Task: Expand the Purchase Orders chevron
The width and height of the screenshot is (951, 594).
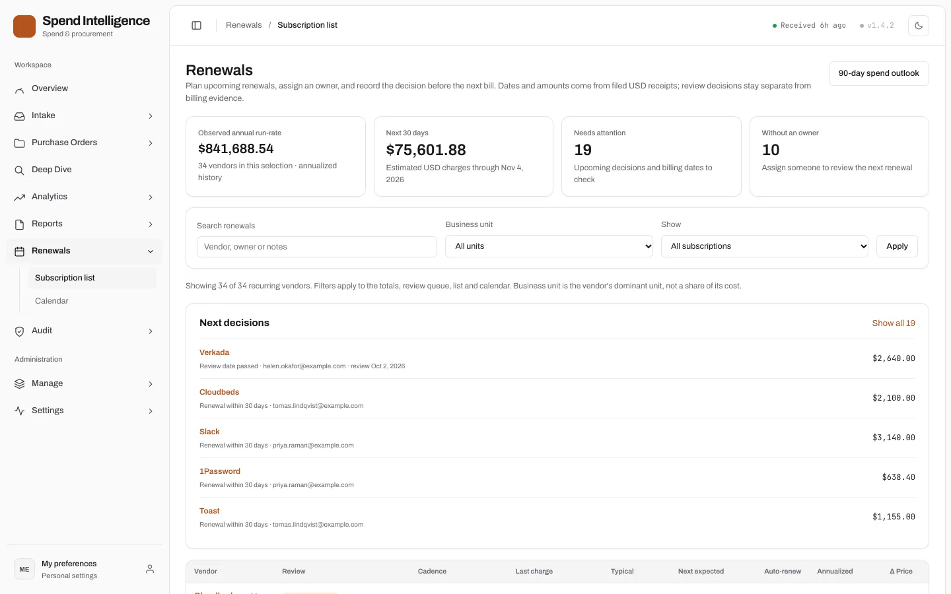Action: click(151, 143)
